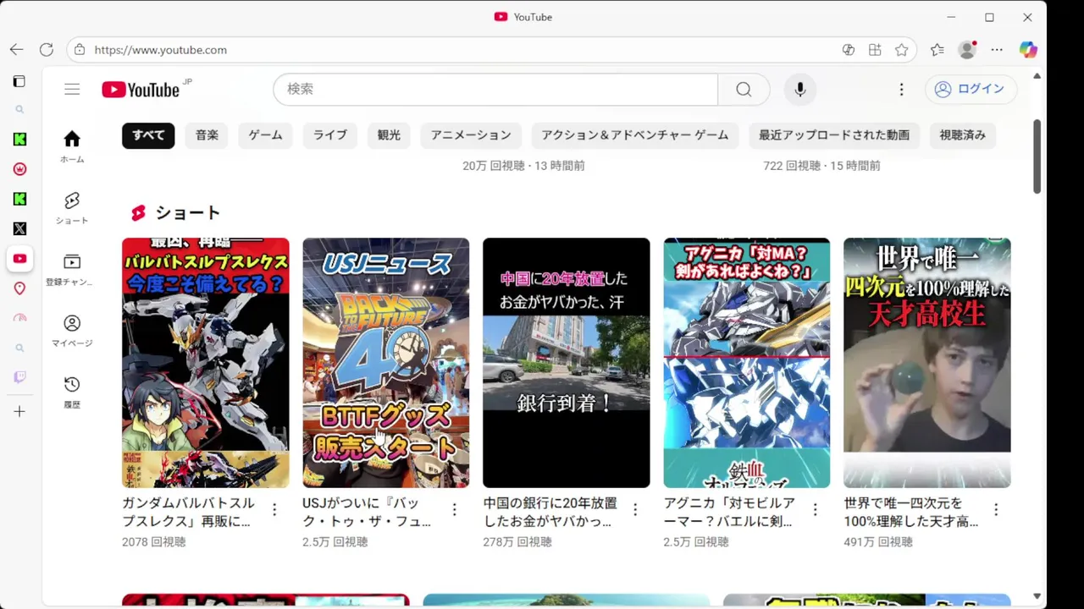The width and height of the screenshot is (1084, 609).
Task: Select the ライブ filter chip
Action: click(x=330, y=135)
